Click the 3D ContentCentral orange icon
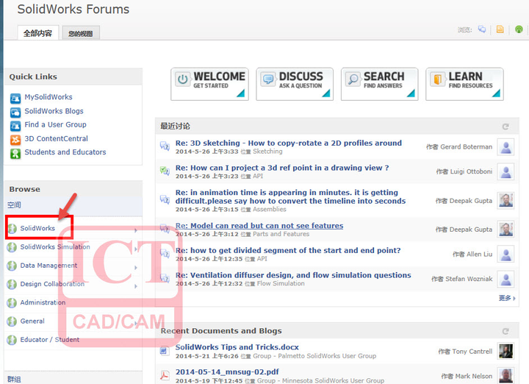529x384 pixels. [15, 140]
